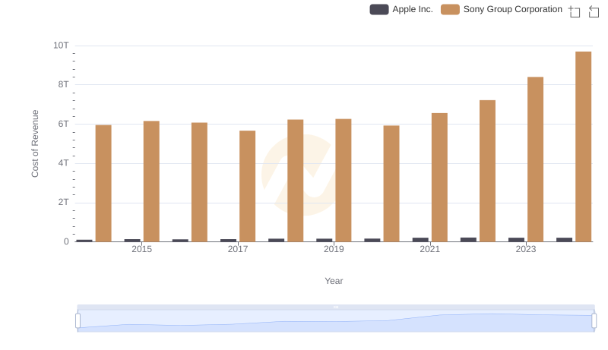Image resolution: width=608 pixels, height=350 pixels.
Task: Click the Apple bar for 2024
Action: [564, 240]
